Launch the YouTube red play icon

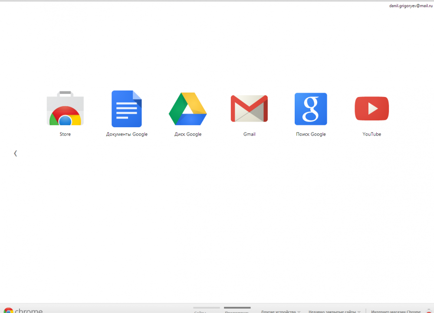pyautogui.click(x=372, y=109)
